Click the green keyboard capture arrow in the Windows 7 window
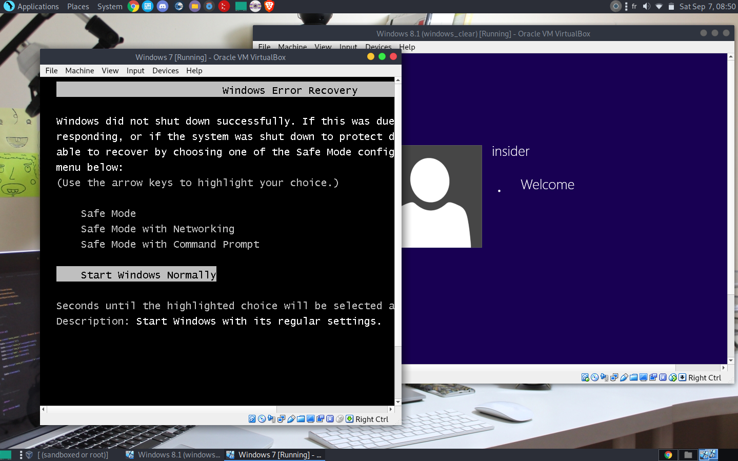This screenshot has height=461, width=738. [x=349, y=418]
